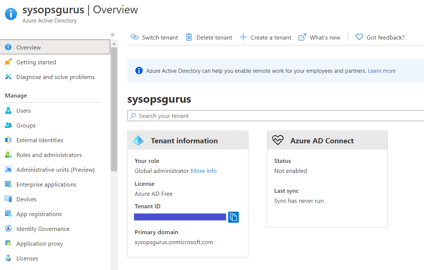Click the Sync has never run text
Screen dimensions: 424x270
(x=299, y=201)
